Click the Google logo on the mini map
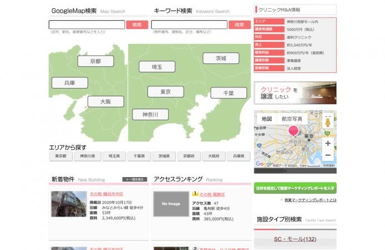385x250 pixels. tap(264, 164)
